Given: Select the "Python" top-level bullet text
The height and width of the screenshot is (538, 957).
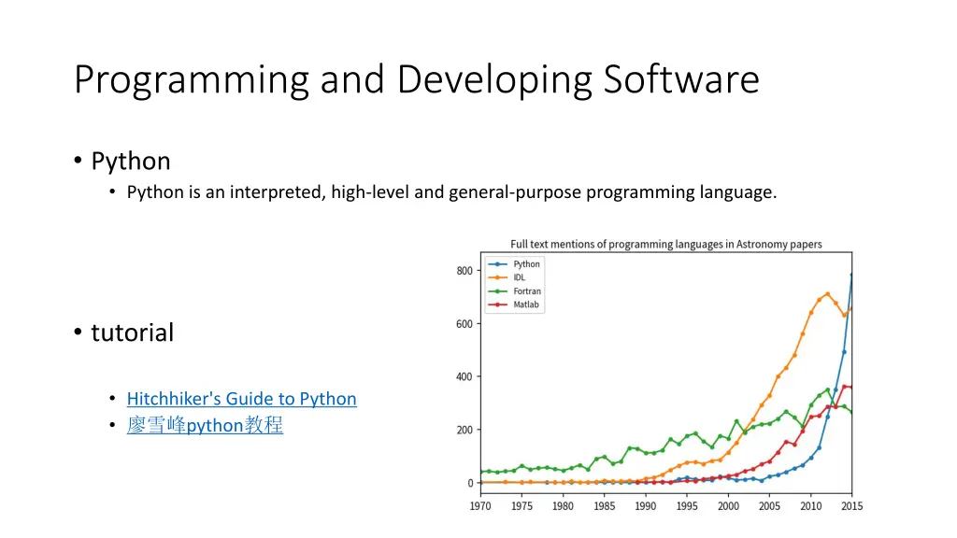Looking at the screenshot, I should click(131, 162).
